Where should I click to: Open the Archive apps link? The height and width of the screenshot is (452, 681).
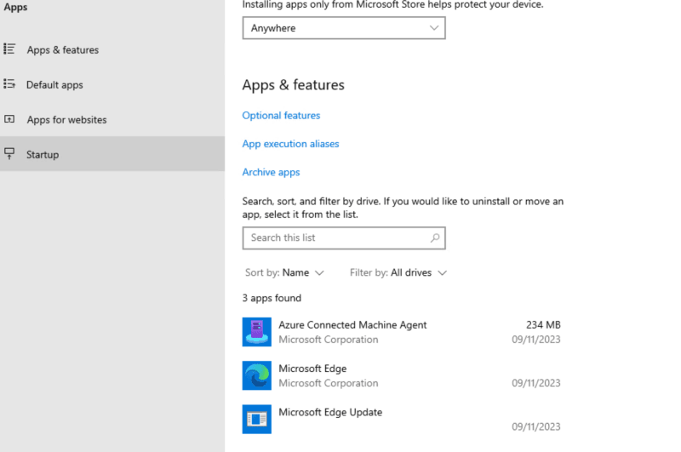(x=271, y=173)
